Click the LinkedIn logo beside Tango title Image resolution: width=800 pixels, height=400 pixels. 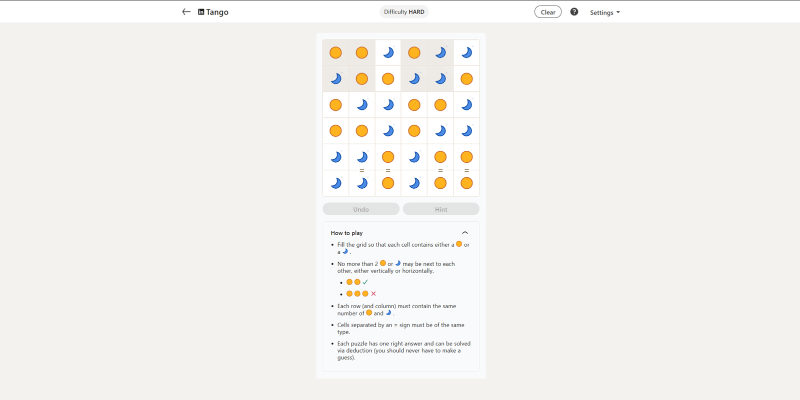(x=201, y=12)
